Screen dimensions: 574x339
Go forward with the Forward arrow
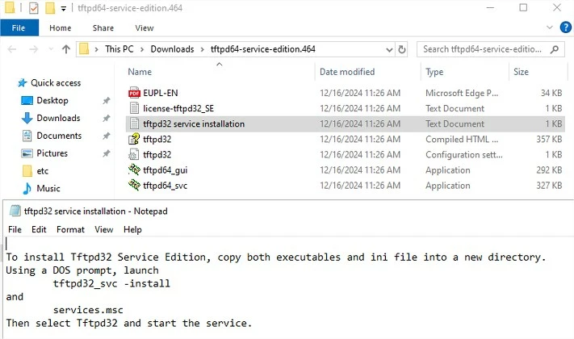pyautogui.click(x=33, y=49)
